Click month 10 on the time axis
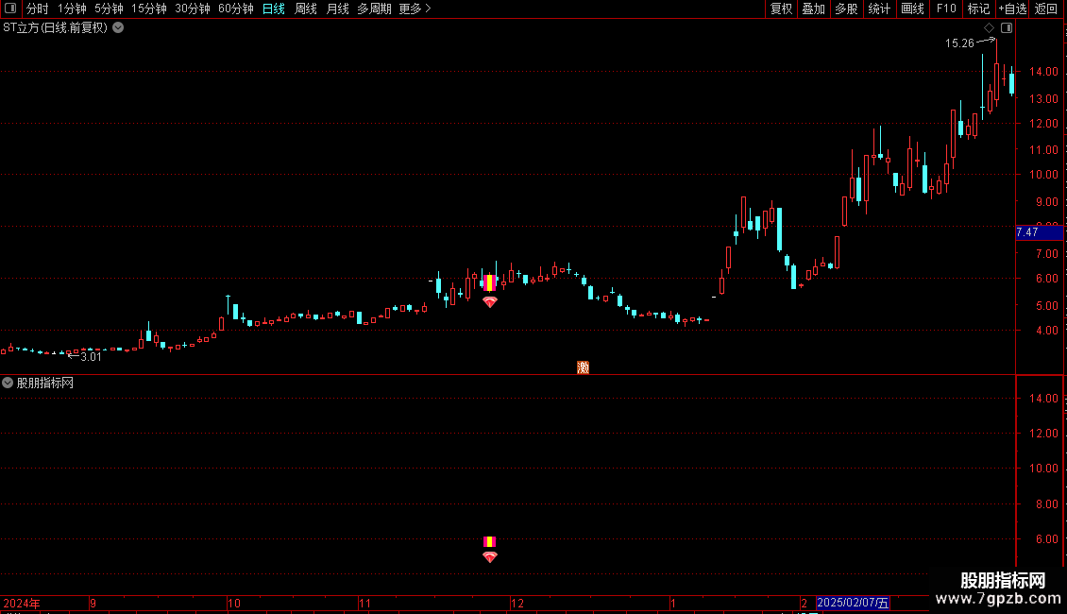 (x=234, y=603)
